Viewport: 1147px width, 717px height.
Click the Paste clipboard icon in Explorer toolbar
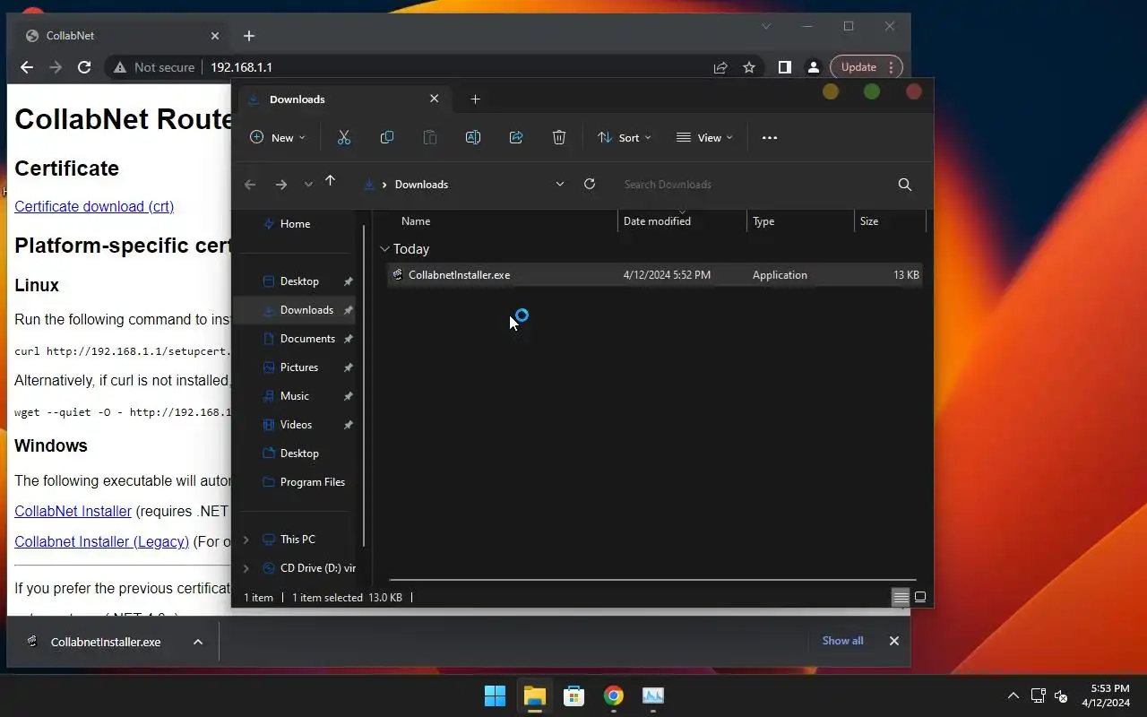coord(430,137)
